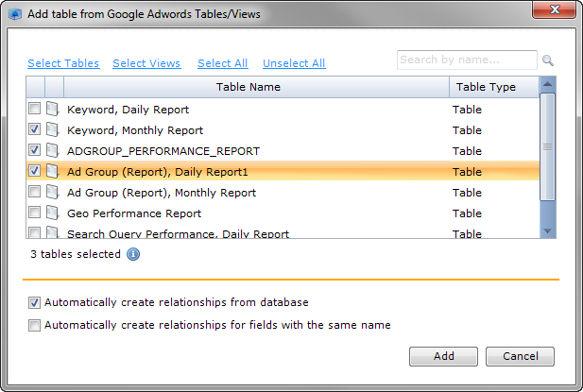Check Search Query Performance, Daily Report checkbox
Viewport: 583px width, 392px height.
tap(35, 232)
